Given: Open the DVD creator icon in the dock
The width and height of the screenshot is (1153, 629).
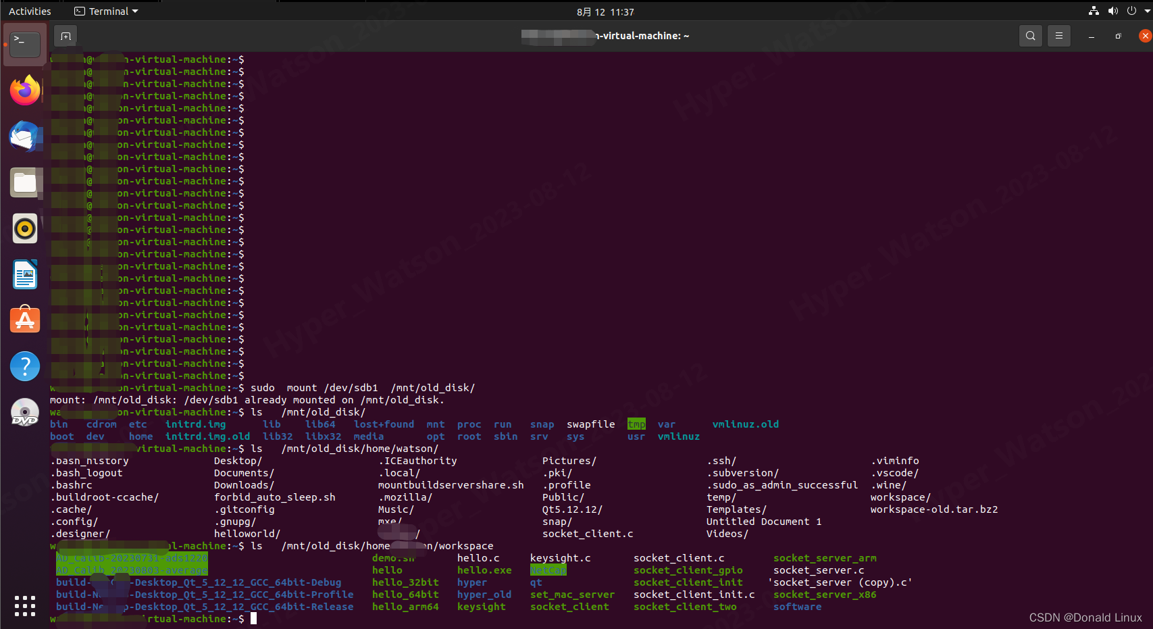Looking at the screenshot, I should click(x=24, y=411).
